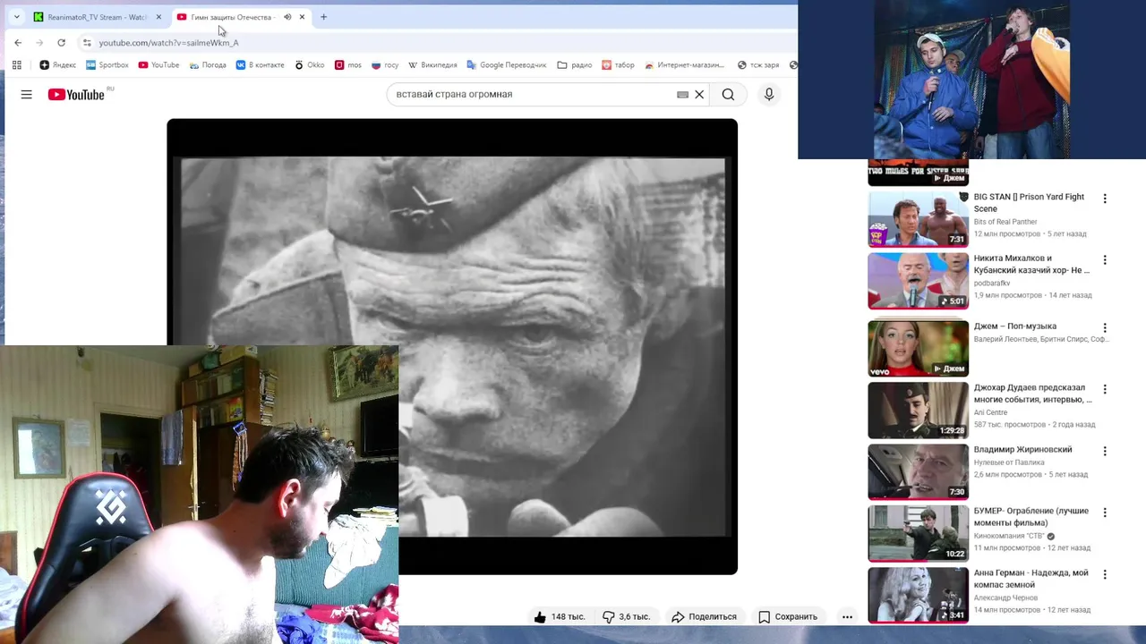The width and height of the screenshot is (1146, 644).
Task: Open the Okko bookmark
Action: click(309, 65)
